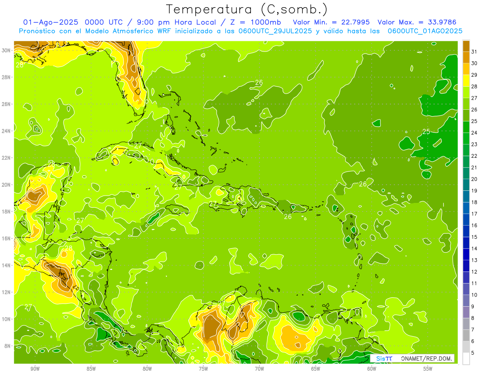
Task: Pick the gray swatch between legend values 6 and 7
Action: [466, 335]
